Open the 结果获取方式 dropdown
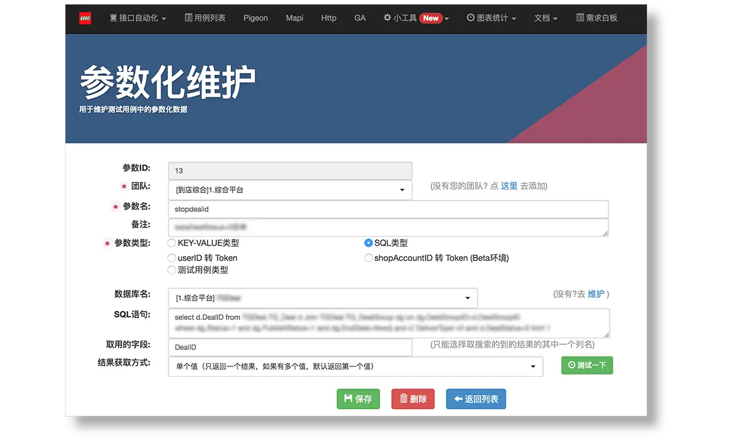The height and width of the screenshot is (441, 733). (x=356, y=366)
